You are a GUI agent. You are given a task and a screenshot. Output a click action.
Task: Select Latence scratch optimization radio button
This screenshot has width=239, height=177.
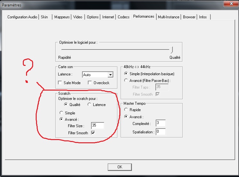pyautogui.click(x=89, y=105)
